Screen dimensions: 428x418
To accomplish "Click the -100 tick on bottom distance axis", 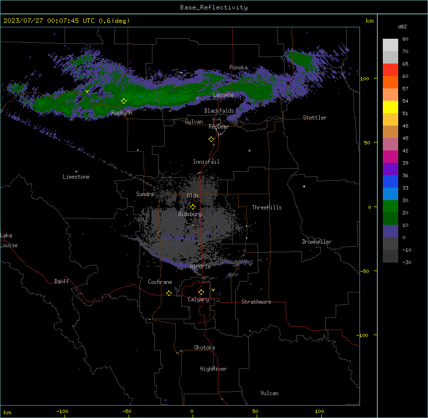I will click(62, 411).
